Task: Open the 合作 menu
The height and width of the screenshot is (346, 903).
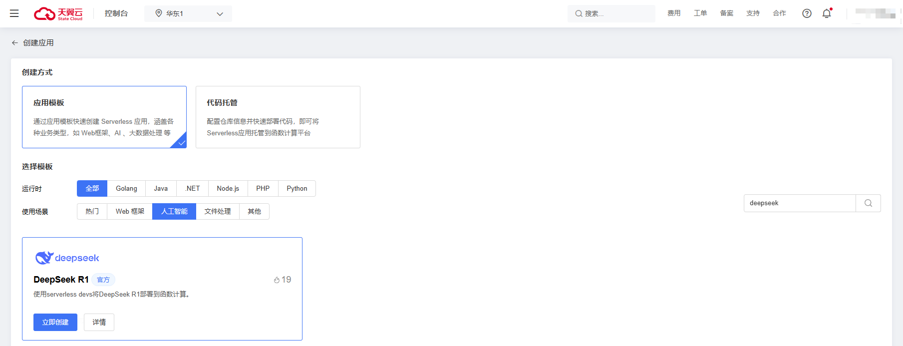Action: (780, 13)
